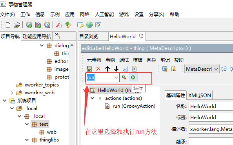This screenshot has height=145, width=233.
Task: Click the debug action icon beside run combo
Action: point(124,77)
